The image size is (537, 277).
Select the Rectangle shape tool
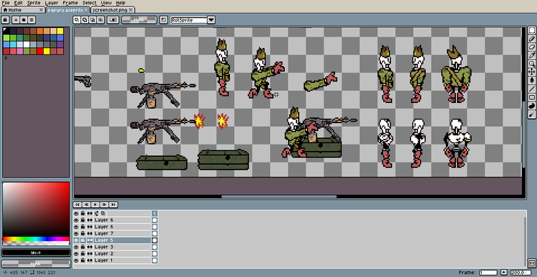pos(532,97)
